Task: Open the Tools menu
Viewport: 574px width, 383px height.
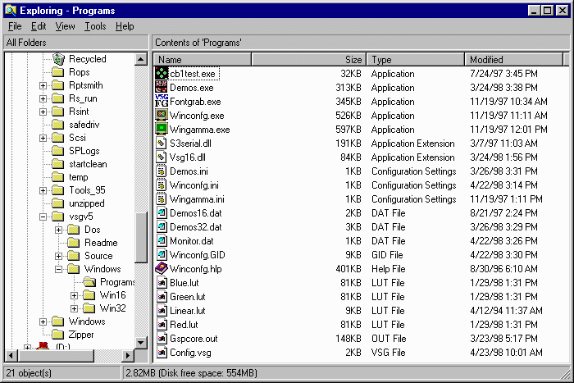Action: 95,26
